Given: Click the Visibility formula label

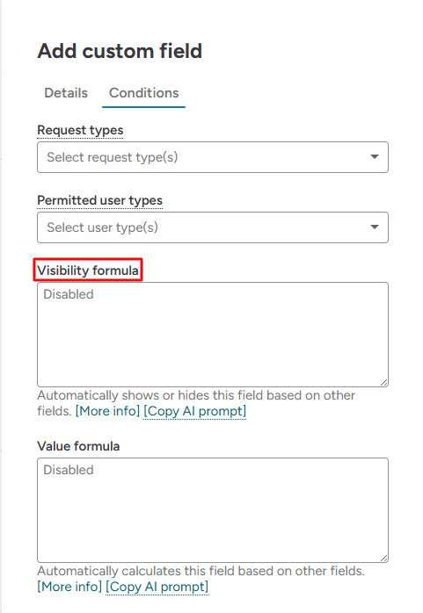Looking at the screenshot, I should pyautogui.click(x=88, y=270).
